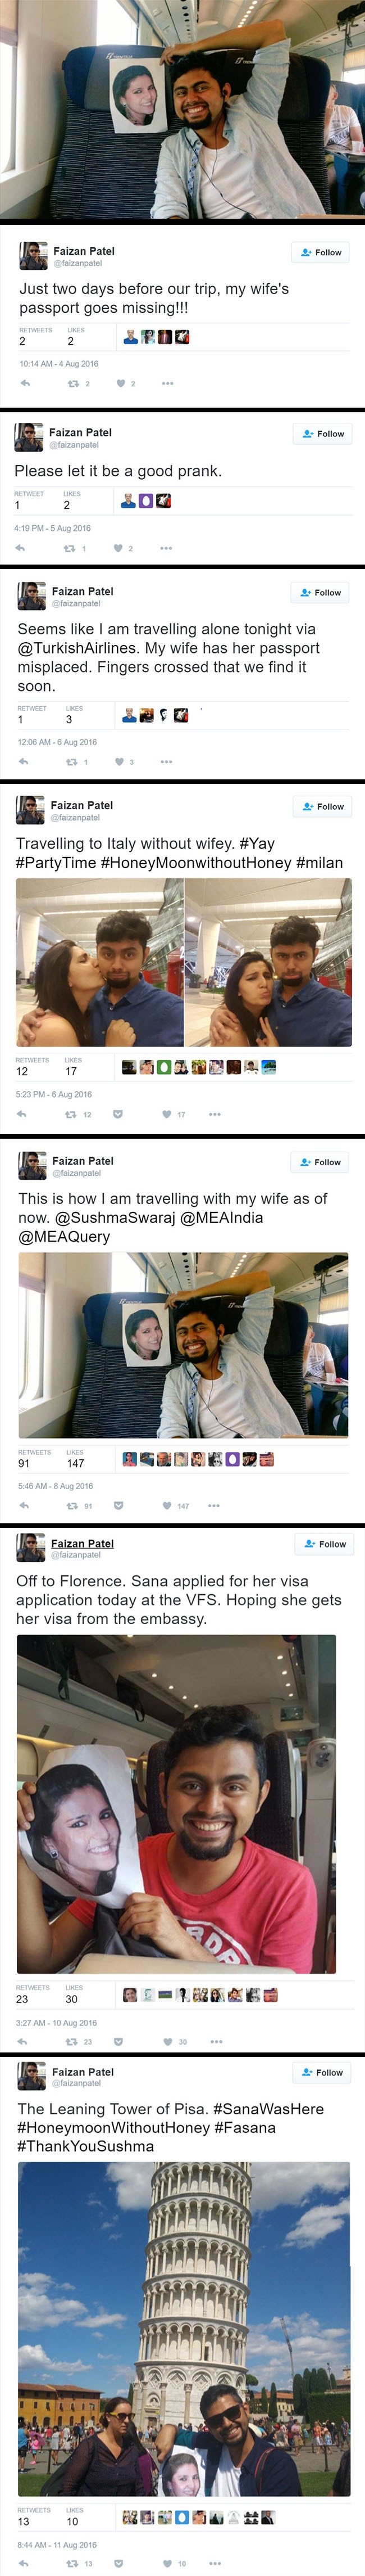Save the Milan tweet with the Pocket icon

pos(118,1114)
